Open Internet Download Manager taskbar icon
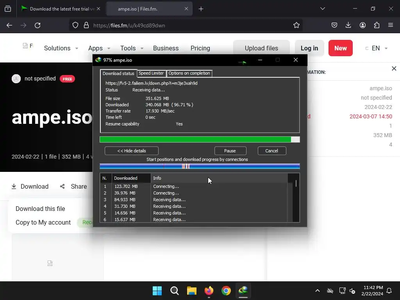The width and height of the screenshot is (400, 300). [x=243, y=291]
